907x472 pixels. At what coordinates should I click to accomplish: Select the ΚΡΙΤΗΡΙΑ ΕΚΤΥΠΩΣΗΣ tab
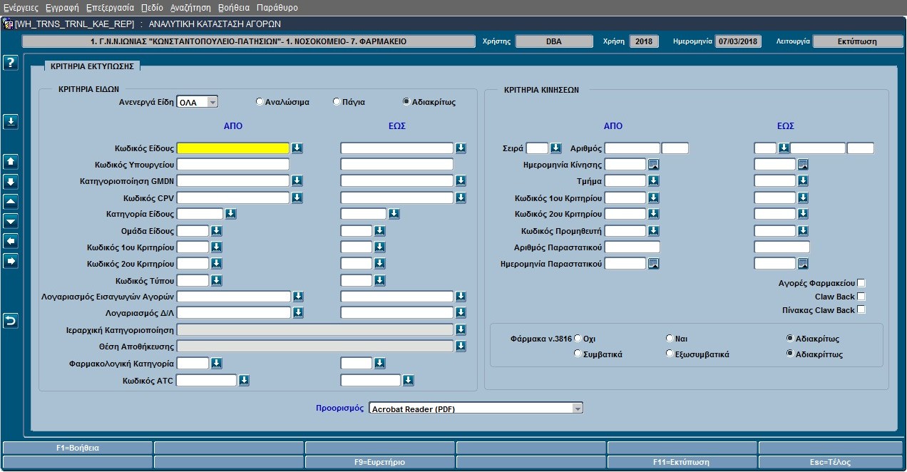[x=93, y=66]
